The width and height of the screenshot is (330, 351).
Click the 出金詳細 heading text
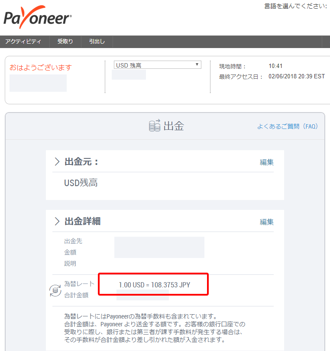[x=82, y=221]
